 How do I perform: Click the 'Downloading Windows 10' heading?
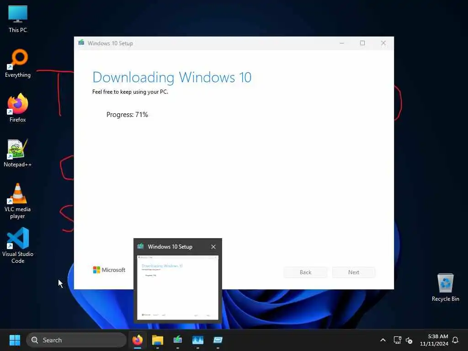click(172, 77)
